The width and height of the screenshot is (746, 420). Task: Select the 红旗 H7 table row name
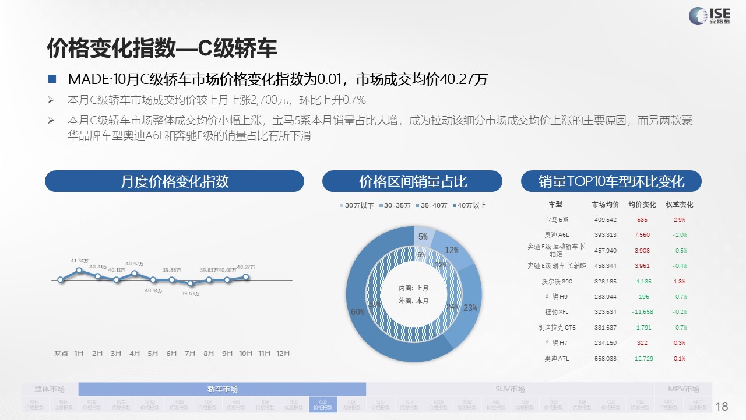tap(556, 343)
